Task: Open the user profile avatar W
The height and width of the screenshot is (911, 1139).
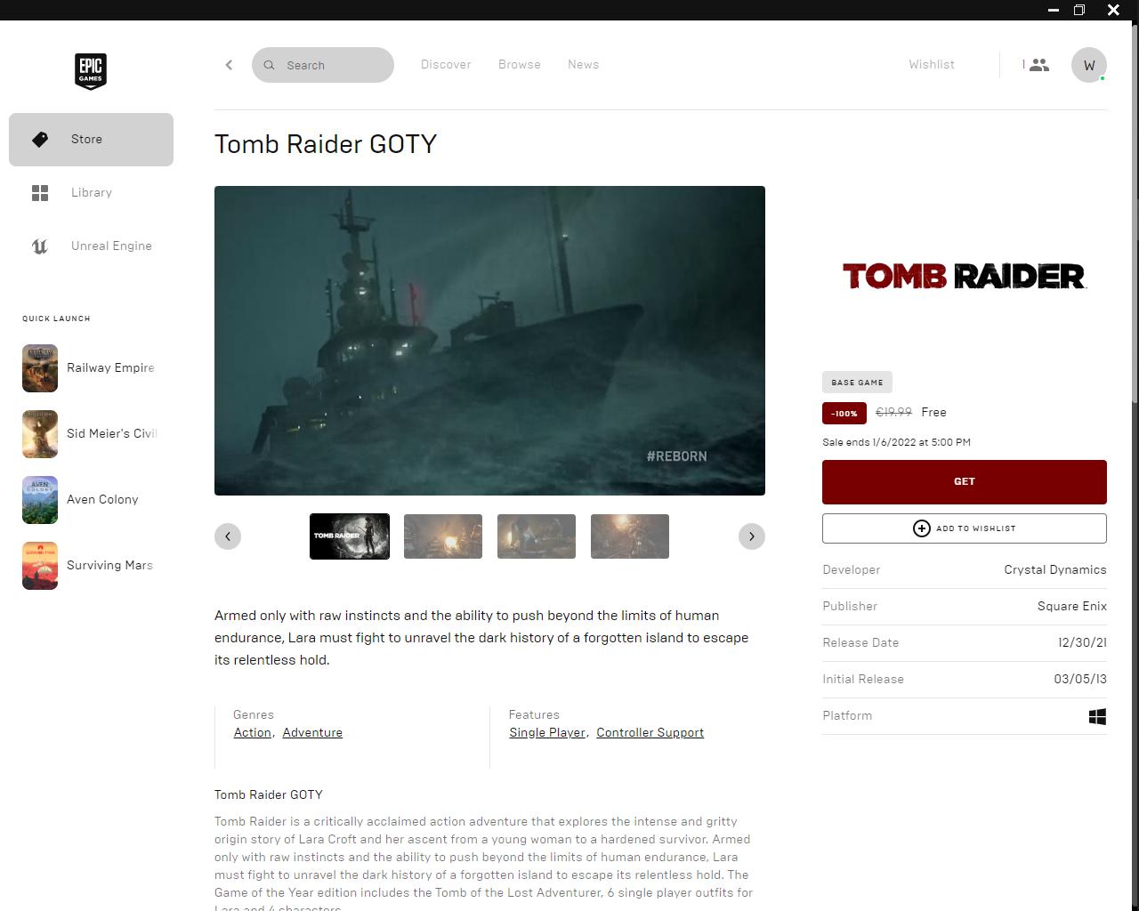Action: click(x=1088, y=65)
